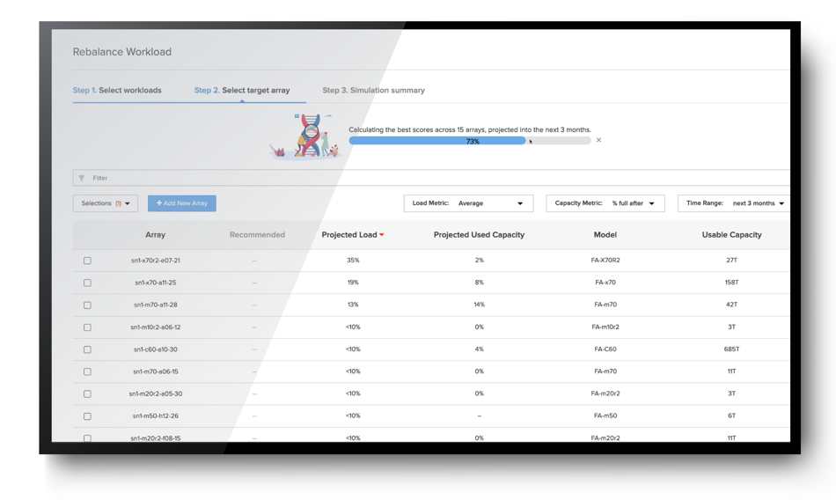Viewport: 836px width, 500px height.
Task: Click the calculating best scores status message
Action: [x=470, y=129]
